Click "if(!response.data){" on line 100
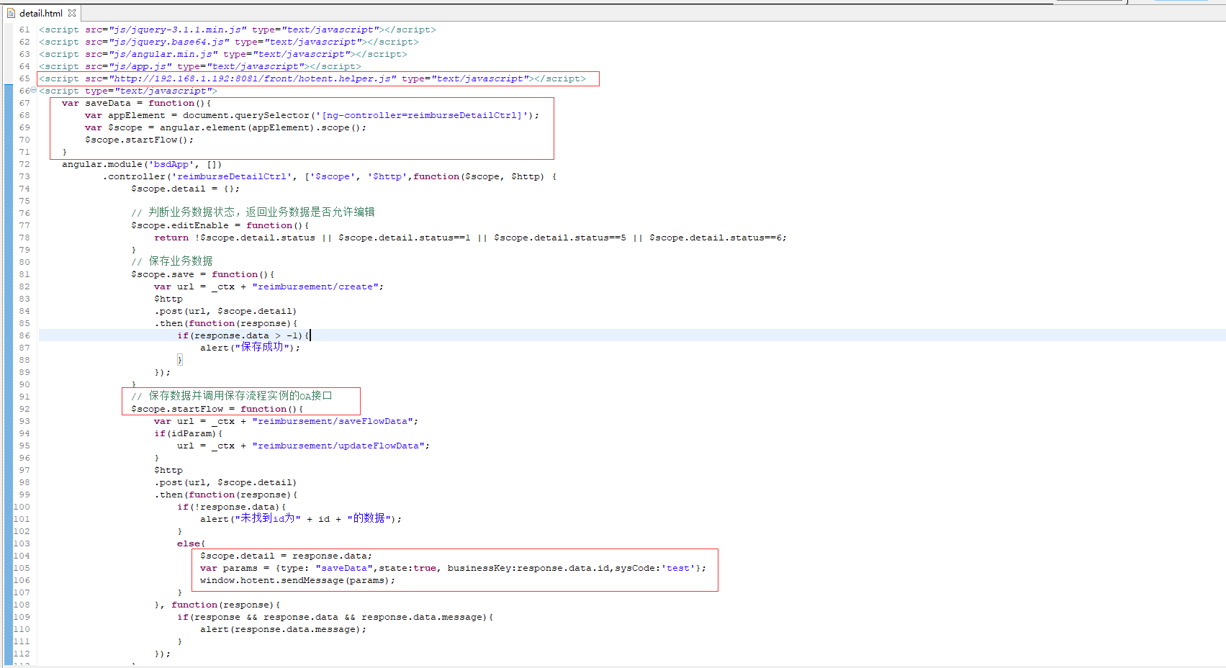 [232, 507]
